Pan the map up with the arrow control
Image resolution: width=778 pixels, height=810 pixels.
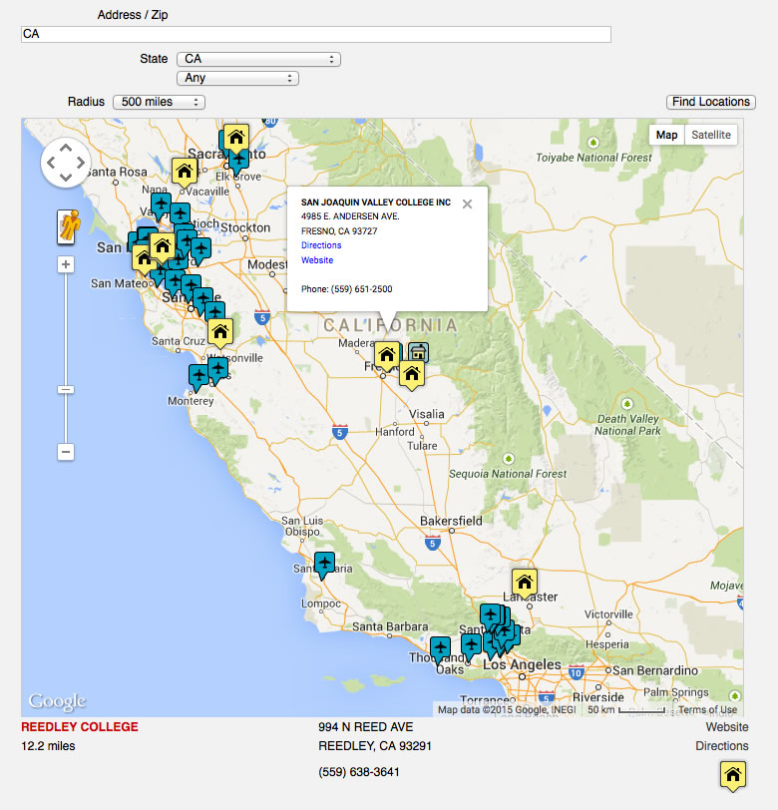(66, 149)
